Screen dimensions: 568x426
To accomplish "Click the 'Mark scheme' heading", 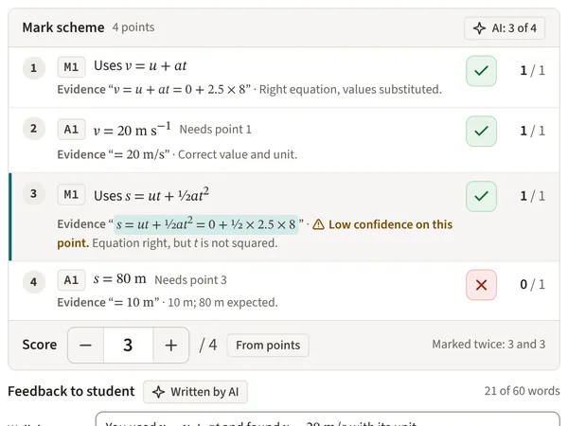I will 63,27.
